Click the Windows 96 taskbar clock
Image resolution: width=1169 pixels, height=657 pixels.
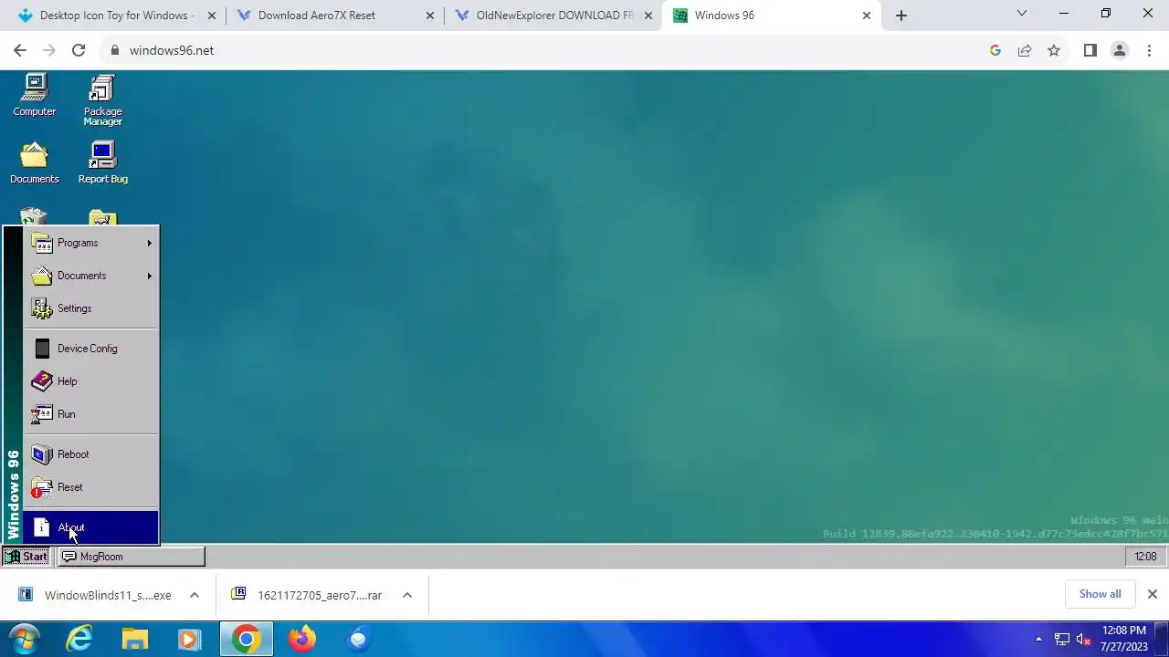(x=1145, y=557)
